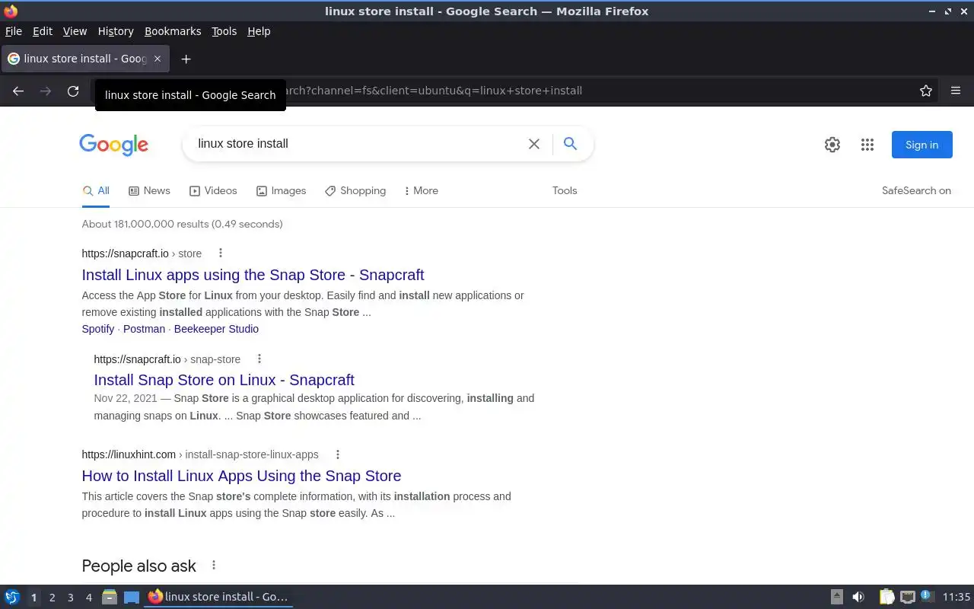Switch to workspace 2 in the pager
974x609 pixels.
tap(53, 598)
